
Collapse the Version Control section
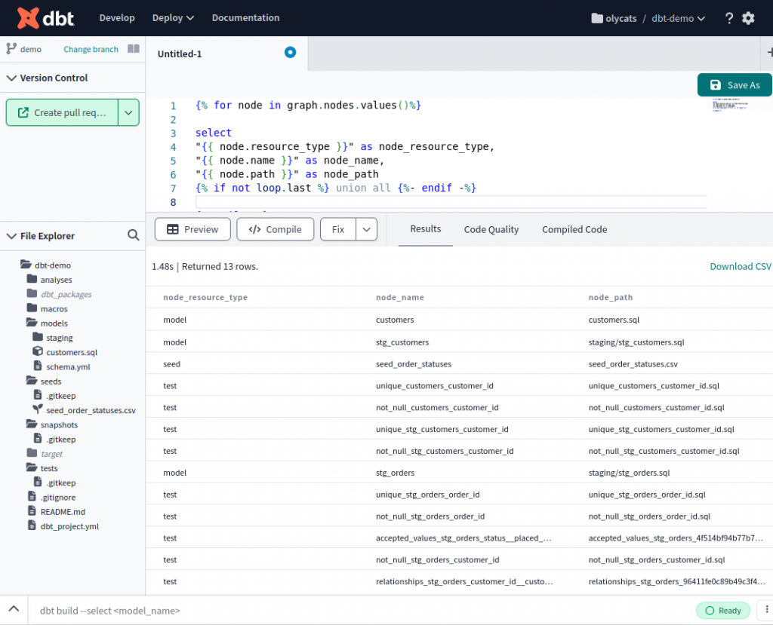[x=11, y=78]
